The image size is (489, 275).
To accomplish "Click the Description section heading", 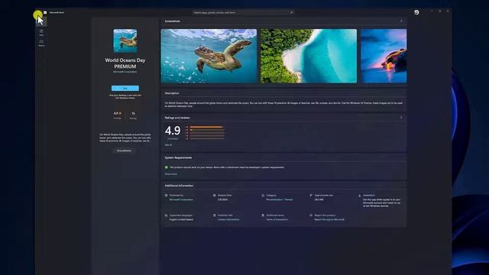I will click(x=172, y=93).
